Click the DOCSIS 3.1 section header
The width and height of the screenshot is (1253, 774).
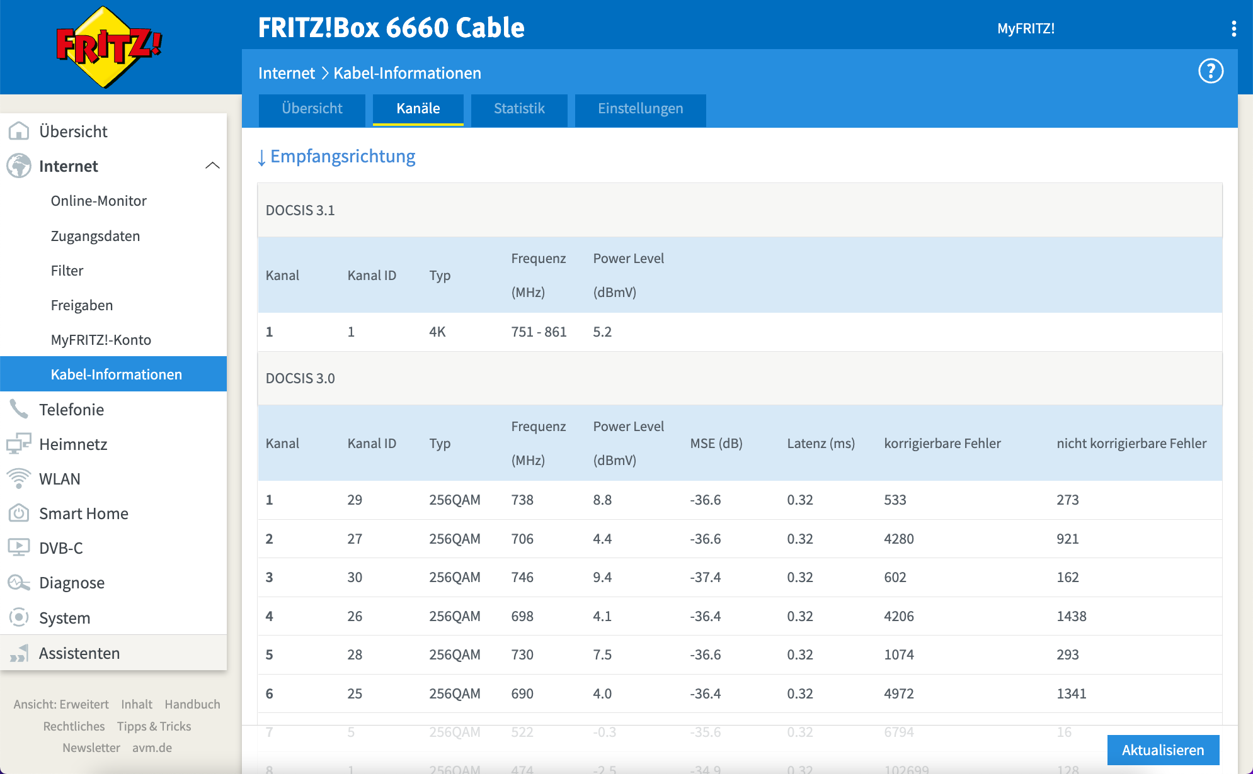pyautogui.click(x=740, y=210)
